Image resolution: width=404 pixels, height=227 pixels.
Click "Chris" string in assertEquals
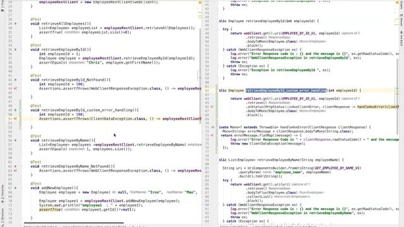[94, 62]
